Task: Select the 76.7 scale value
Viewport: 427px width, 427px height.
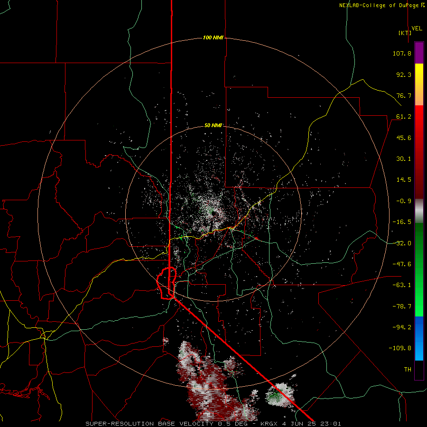Action: (404, 95)
